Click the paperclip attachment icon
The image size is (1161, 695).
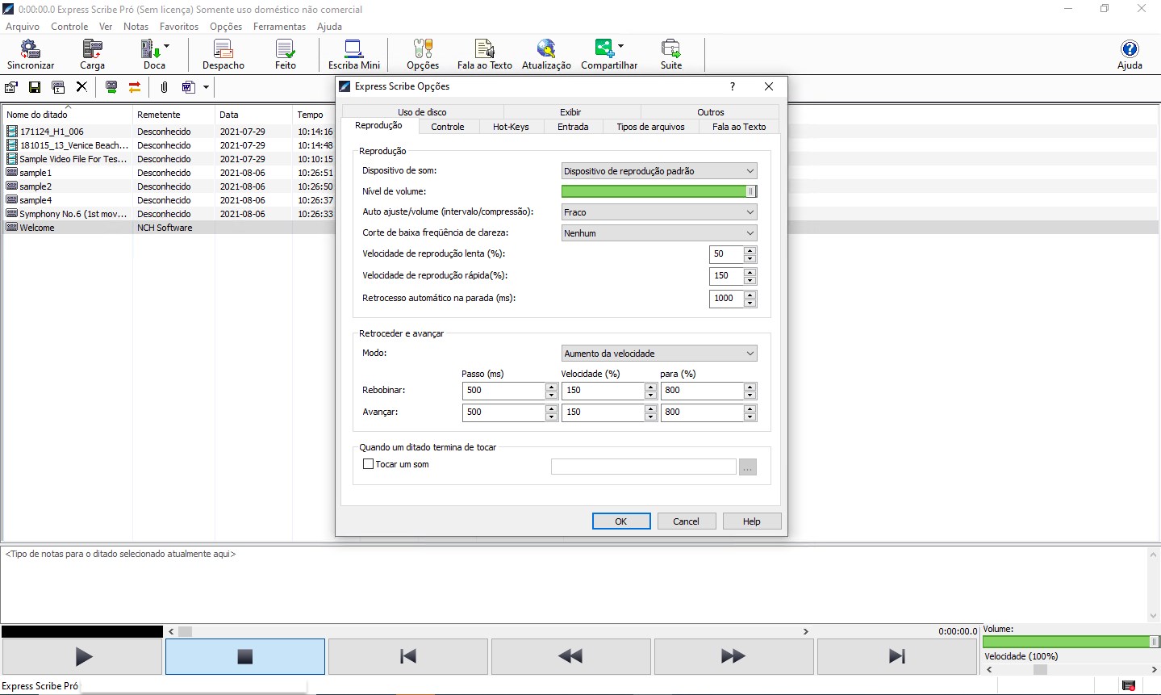[164, 87]
